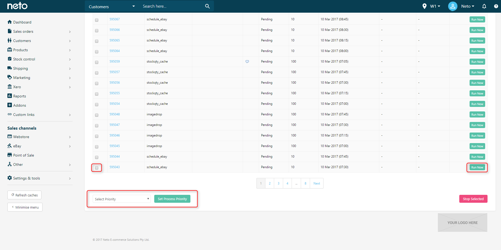Click the Minimise menu button
This screenshot has width=501, height=250.
[25, 207]
